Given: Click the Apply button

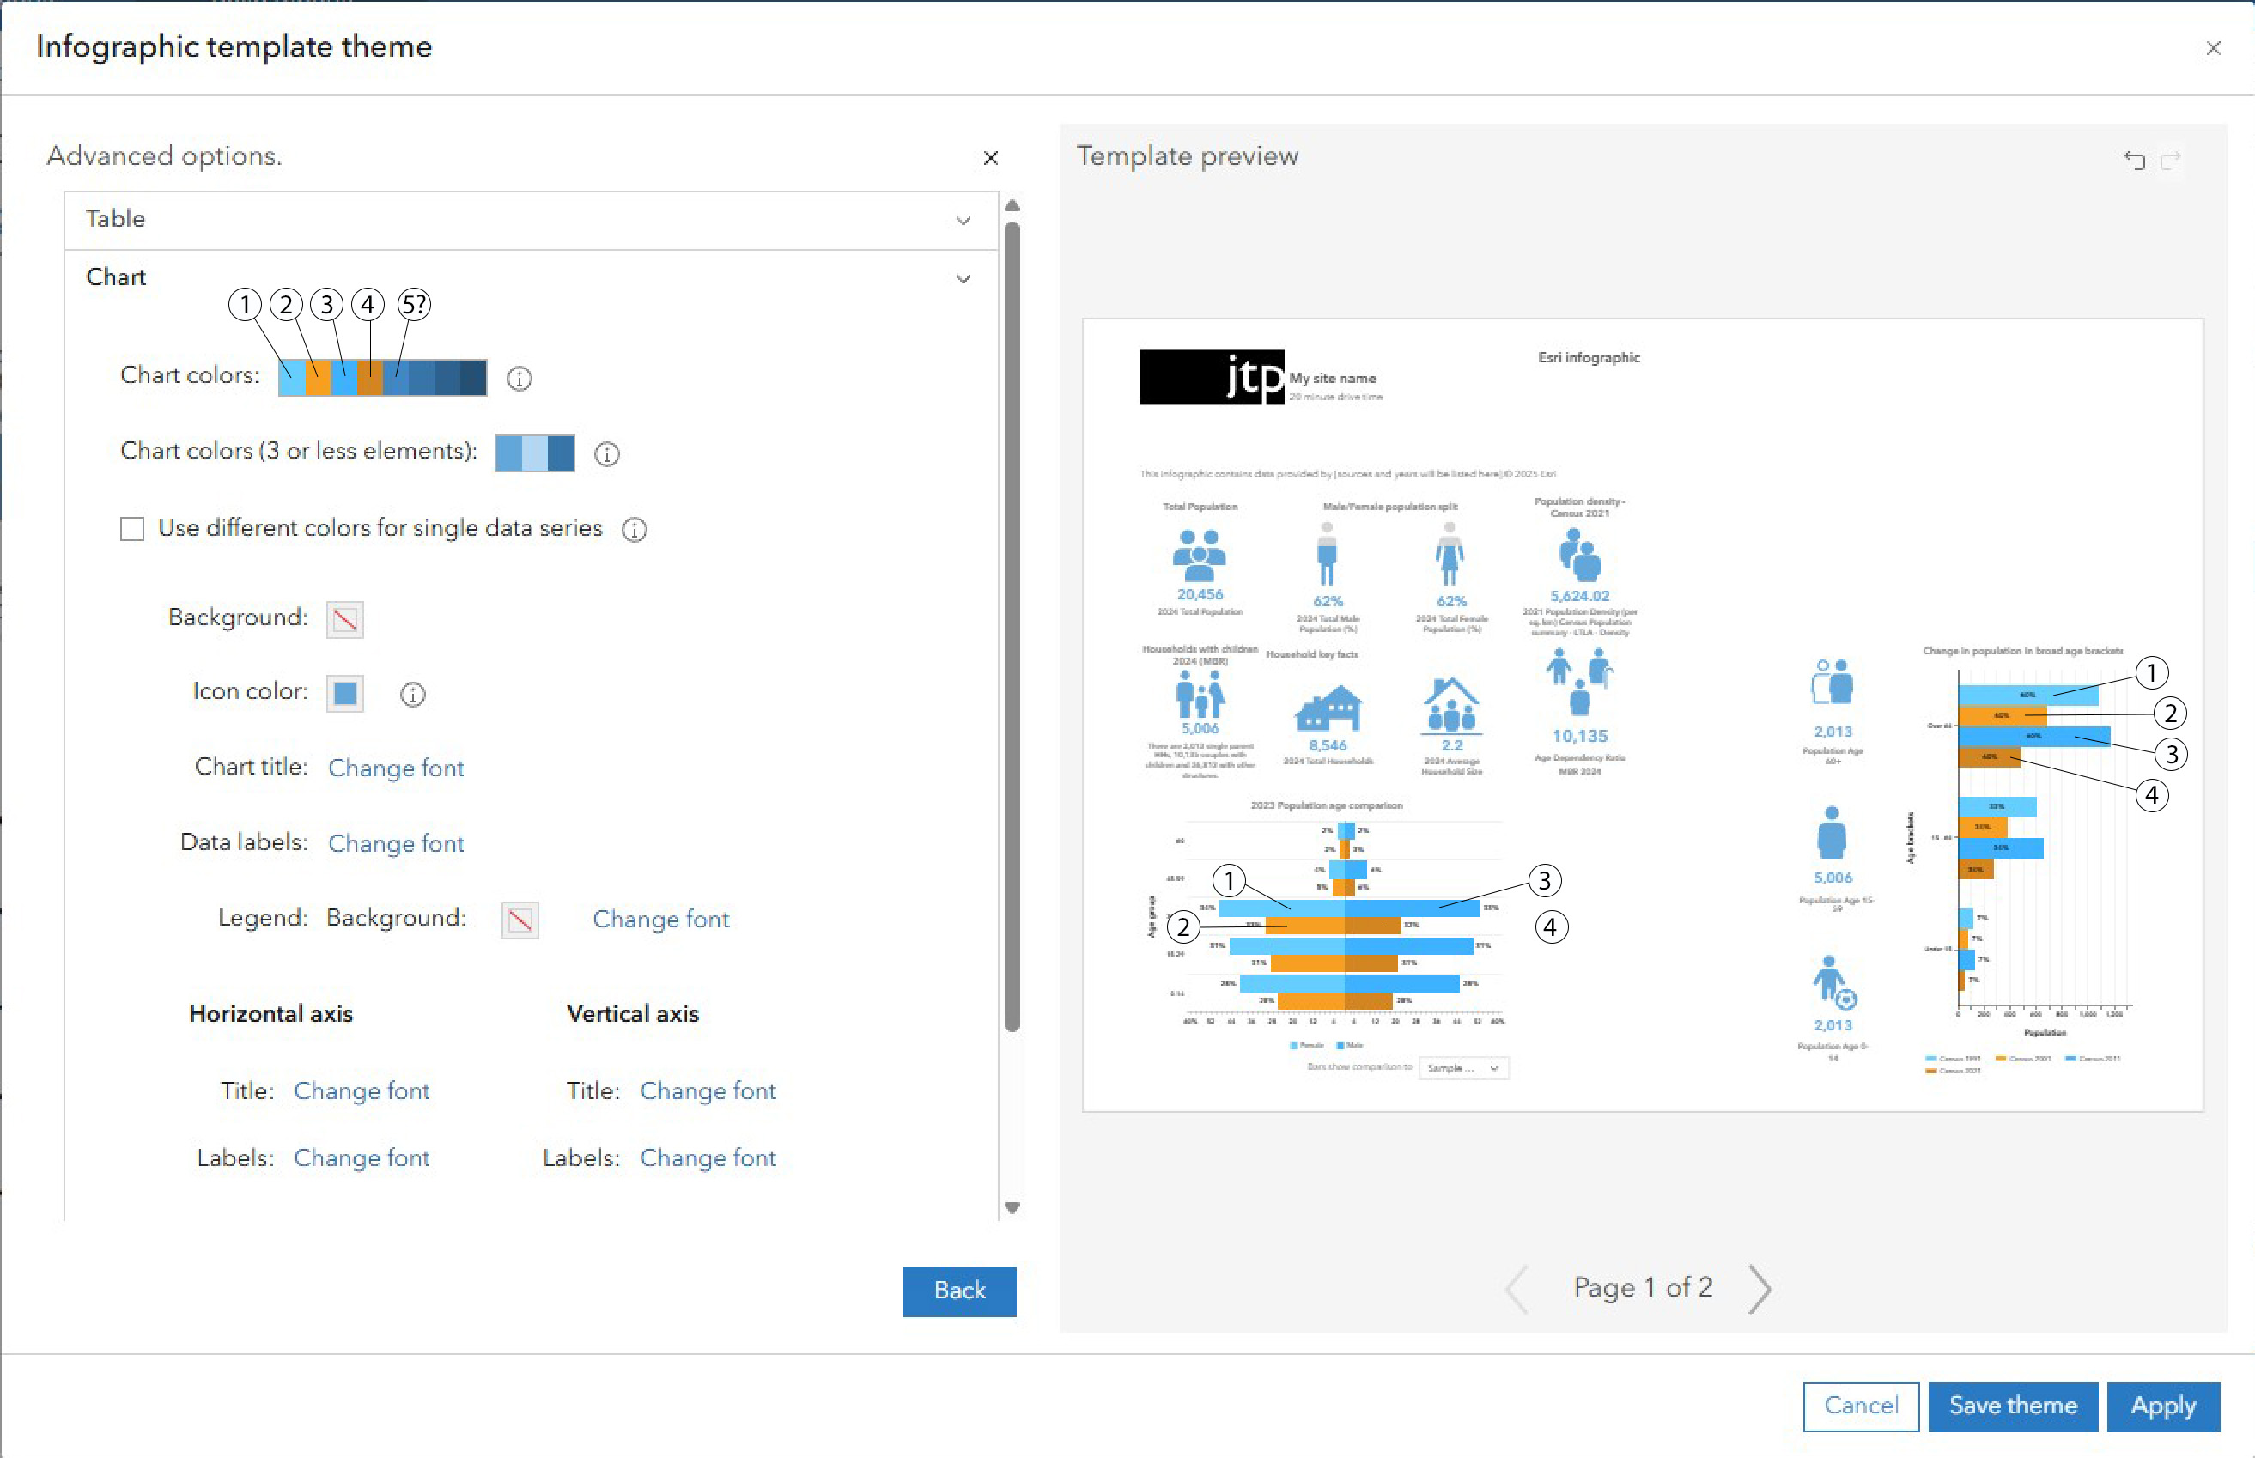Looking at the screenshot, I should [2163, 1406].
